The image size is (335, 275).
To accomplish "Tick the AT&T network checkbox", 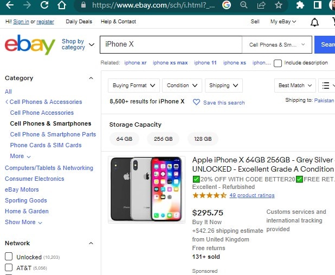I will tap(9, 267).
